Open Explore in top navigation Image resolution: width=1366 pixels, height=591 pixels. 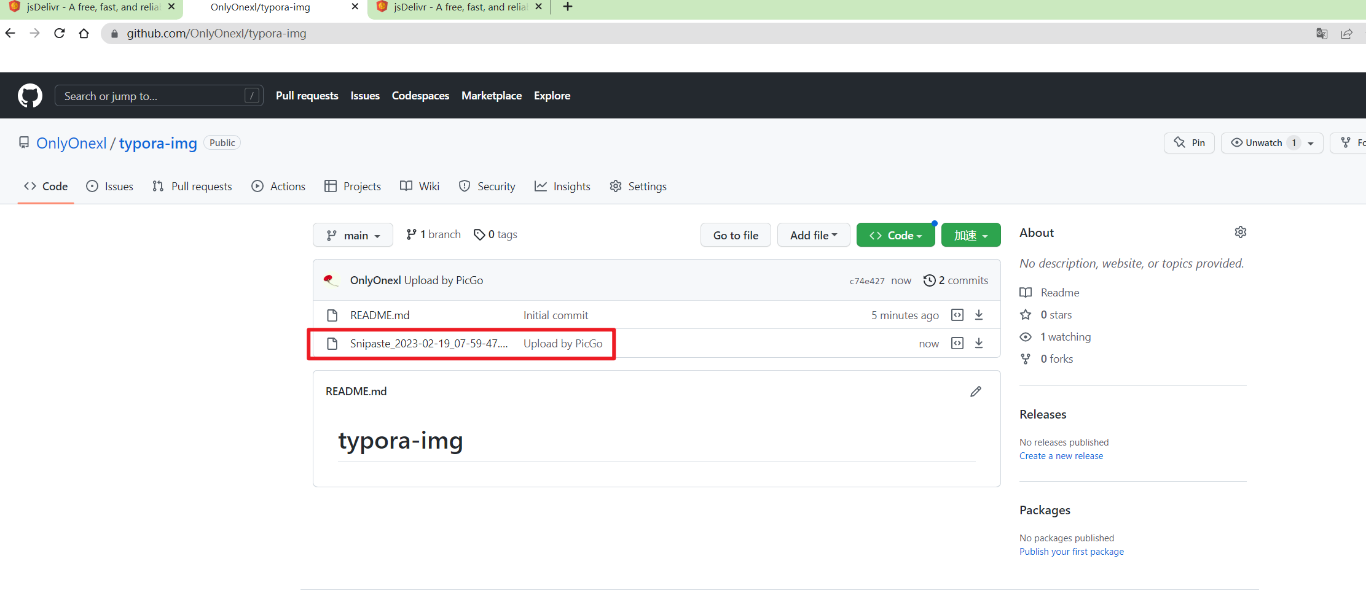pos(552,96)
